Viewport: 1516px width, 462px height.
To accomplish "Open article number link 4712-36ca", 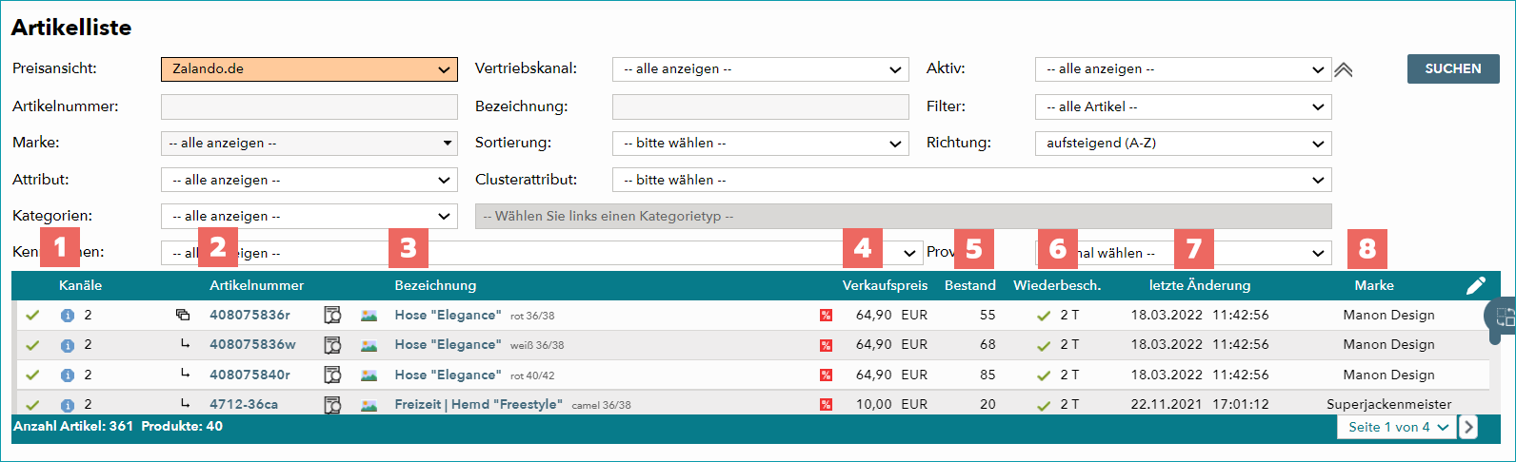I will tap(244, 404).
